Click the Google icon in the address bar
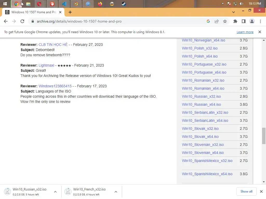The height and width of the screenshot is (199, 266). click(208, 21)
